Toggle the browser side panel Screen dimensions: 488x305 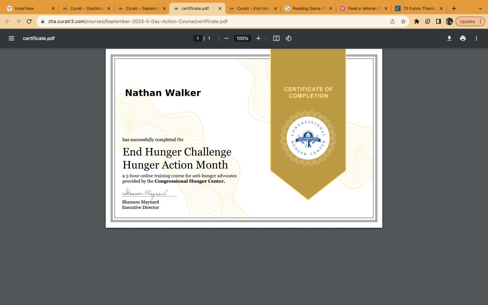[x=438, y=21]
